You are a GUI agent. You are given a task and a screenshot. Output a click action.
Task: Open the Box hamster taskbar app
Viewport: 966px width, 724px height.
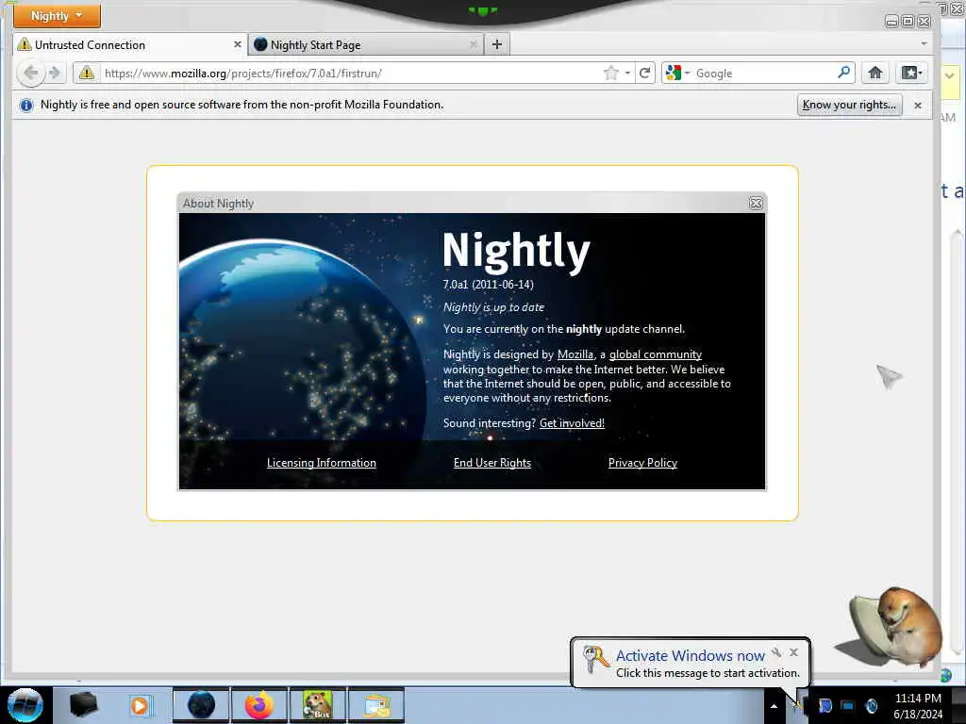[x=318, y=705]
